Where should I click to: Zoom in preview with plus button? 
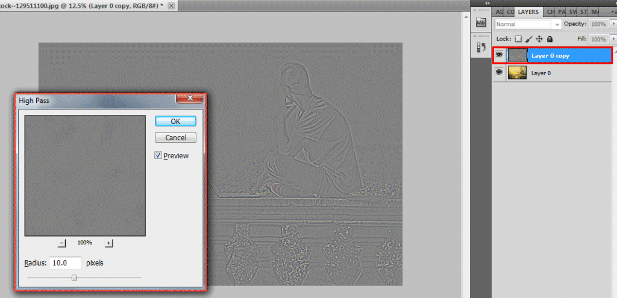coord(109,243)
